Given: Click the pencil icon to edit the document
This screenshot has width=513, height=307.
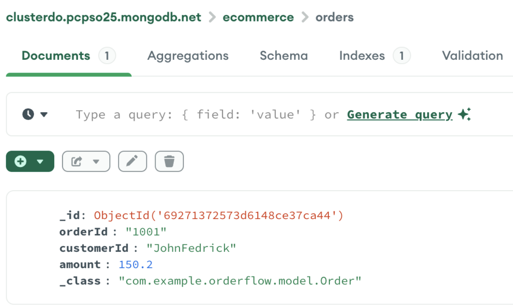Looking at the screenshot, I should click(132, 161).
